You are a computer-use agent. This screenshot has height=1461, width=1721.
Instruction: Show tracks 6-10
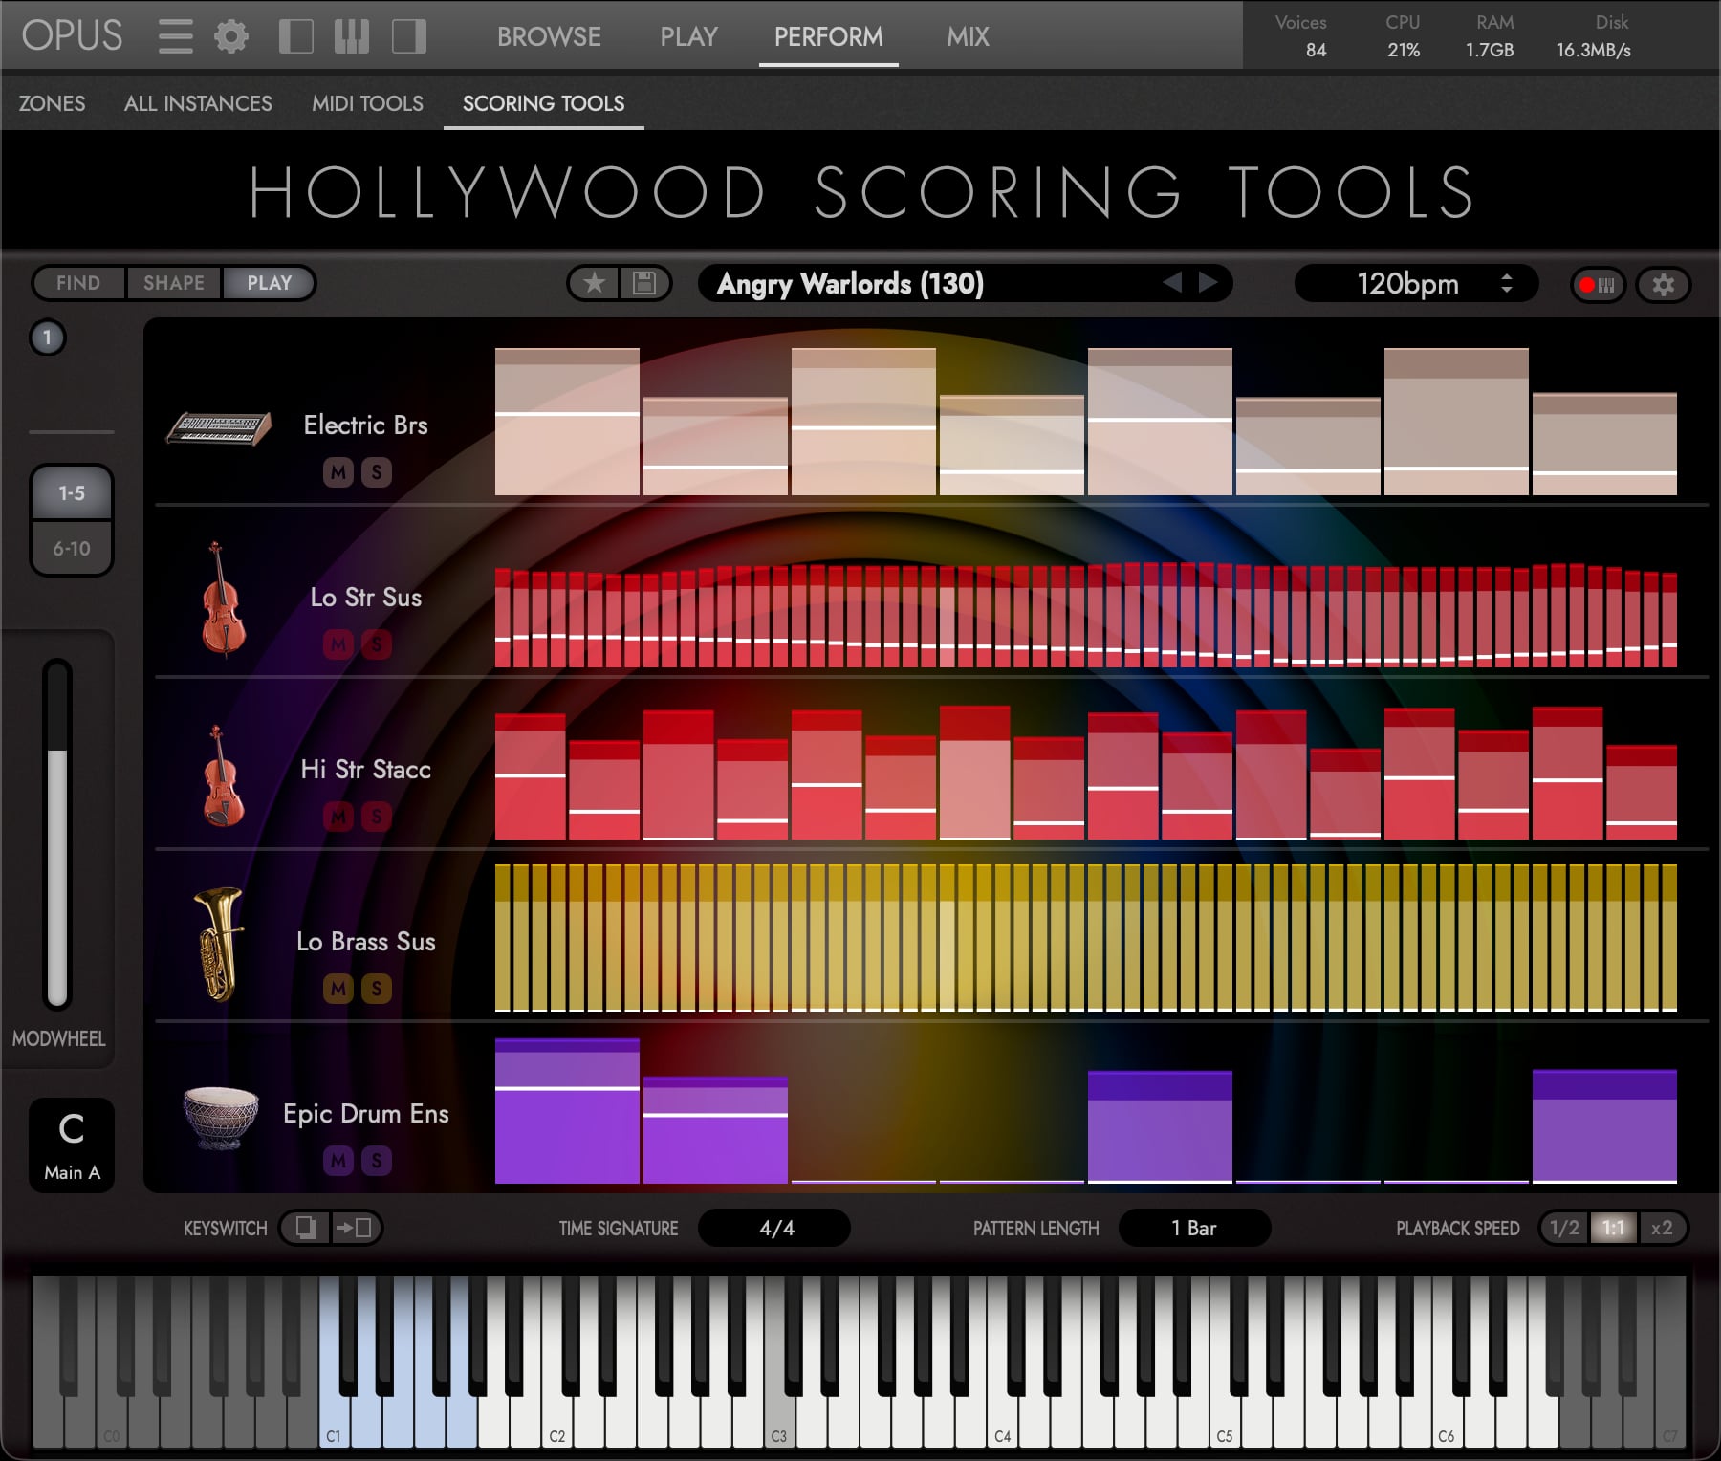pyautogui.click(x=72, y=548)
